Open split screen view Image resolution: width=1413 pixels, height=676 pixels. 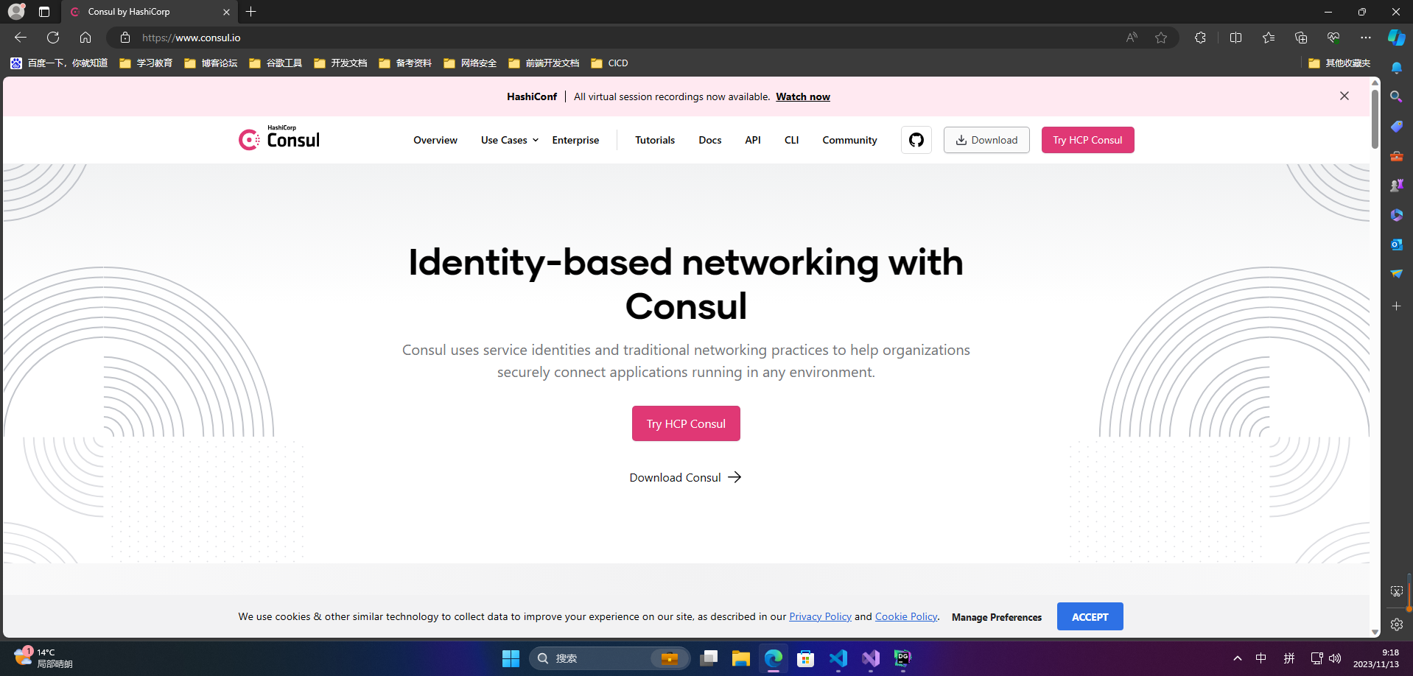(x=1236, y=38)
